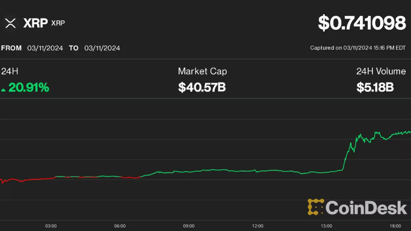Click the 15:00 time axis marker
This screenshot has height=231, width=411.
click(326, 226)
